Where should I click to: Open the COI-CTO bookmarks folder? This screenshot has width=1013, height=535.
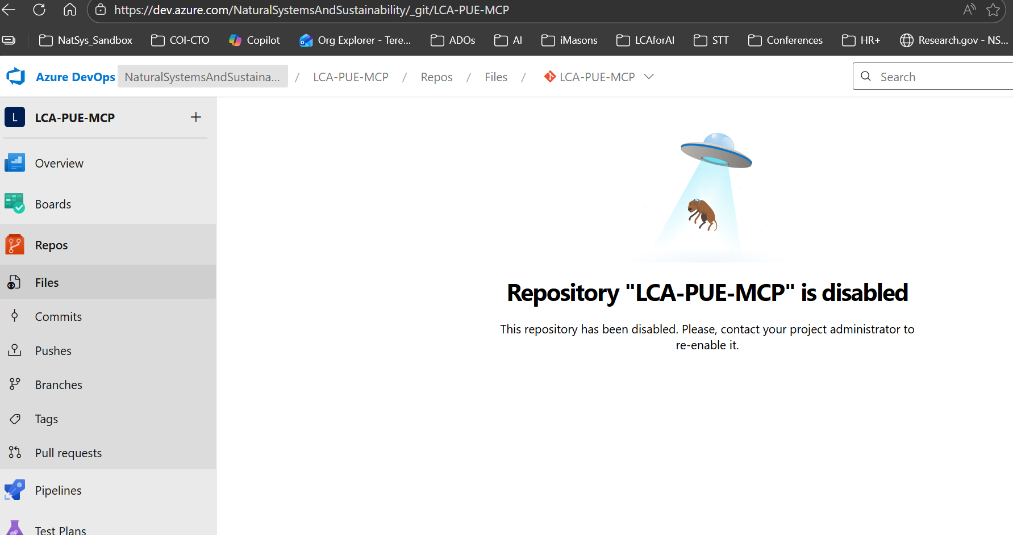(180, 40)
